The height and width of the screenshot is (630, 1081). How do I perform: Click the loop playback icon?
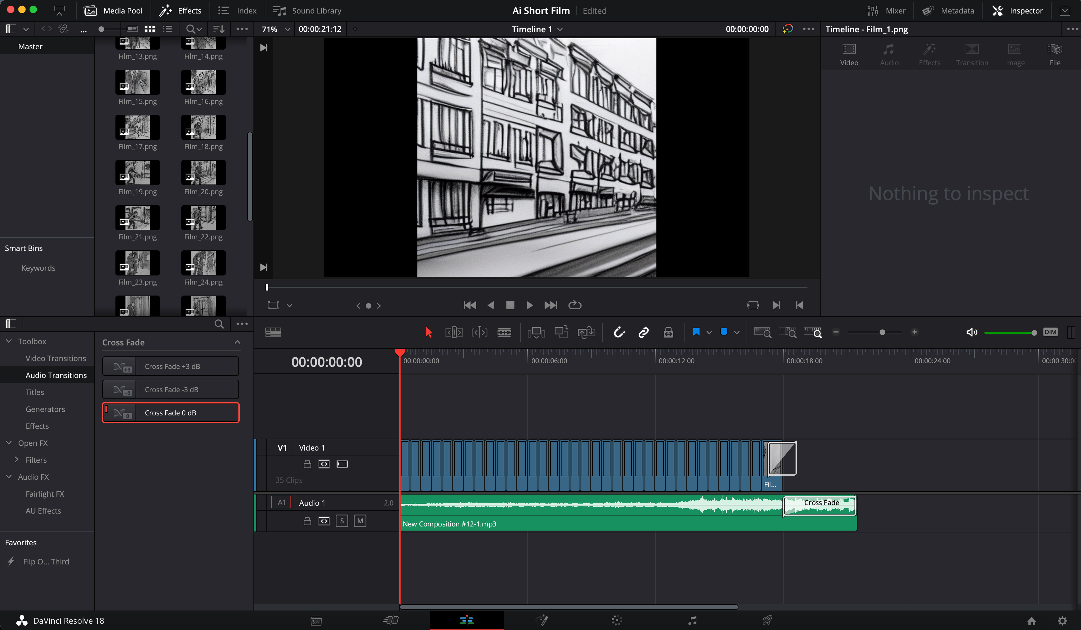(575, 305)
